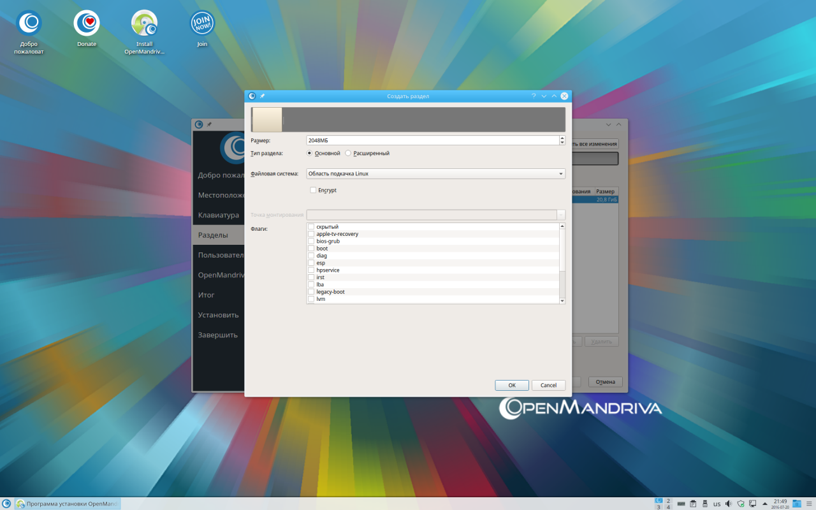Click the Программа установки OpenMandriva taskbar entry
Image resolution: width=816 pixels, height=510 pixels.
coord(68,504)
